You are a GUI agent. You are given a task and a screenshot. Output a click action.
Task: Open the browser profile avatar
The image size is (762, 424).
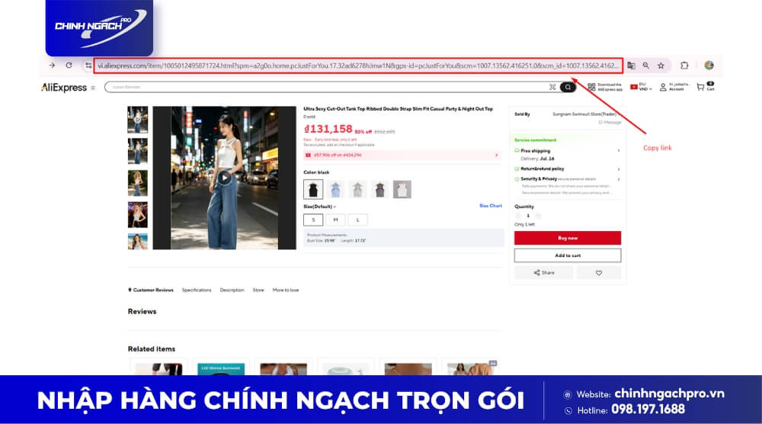[x=709, y=65]
